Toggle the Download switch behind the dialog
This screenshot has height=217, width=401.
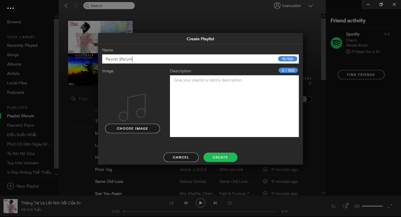point(307,99)
